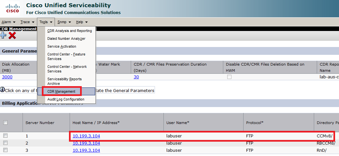This screenshot has height=156, width=339.
Task: Click the blue plus Add New icon
Action: [3, 35]
